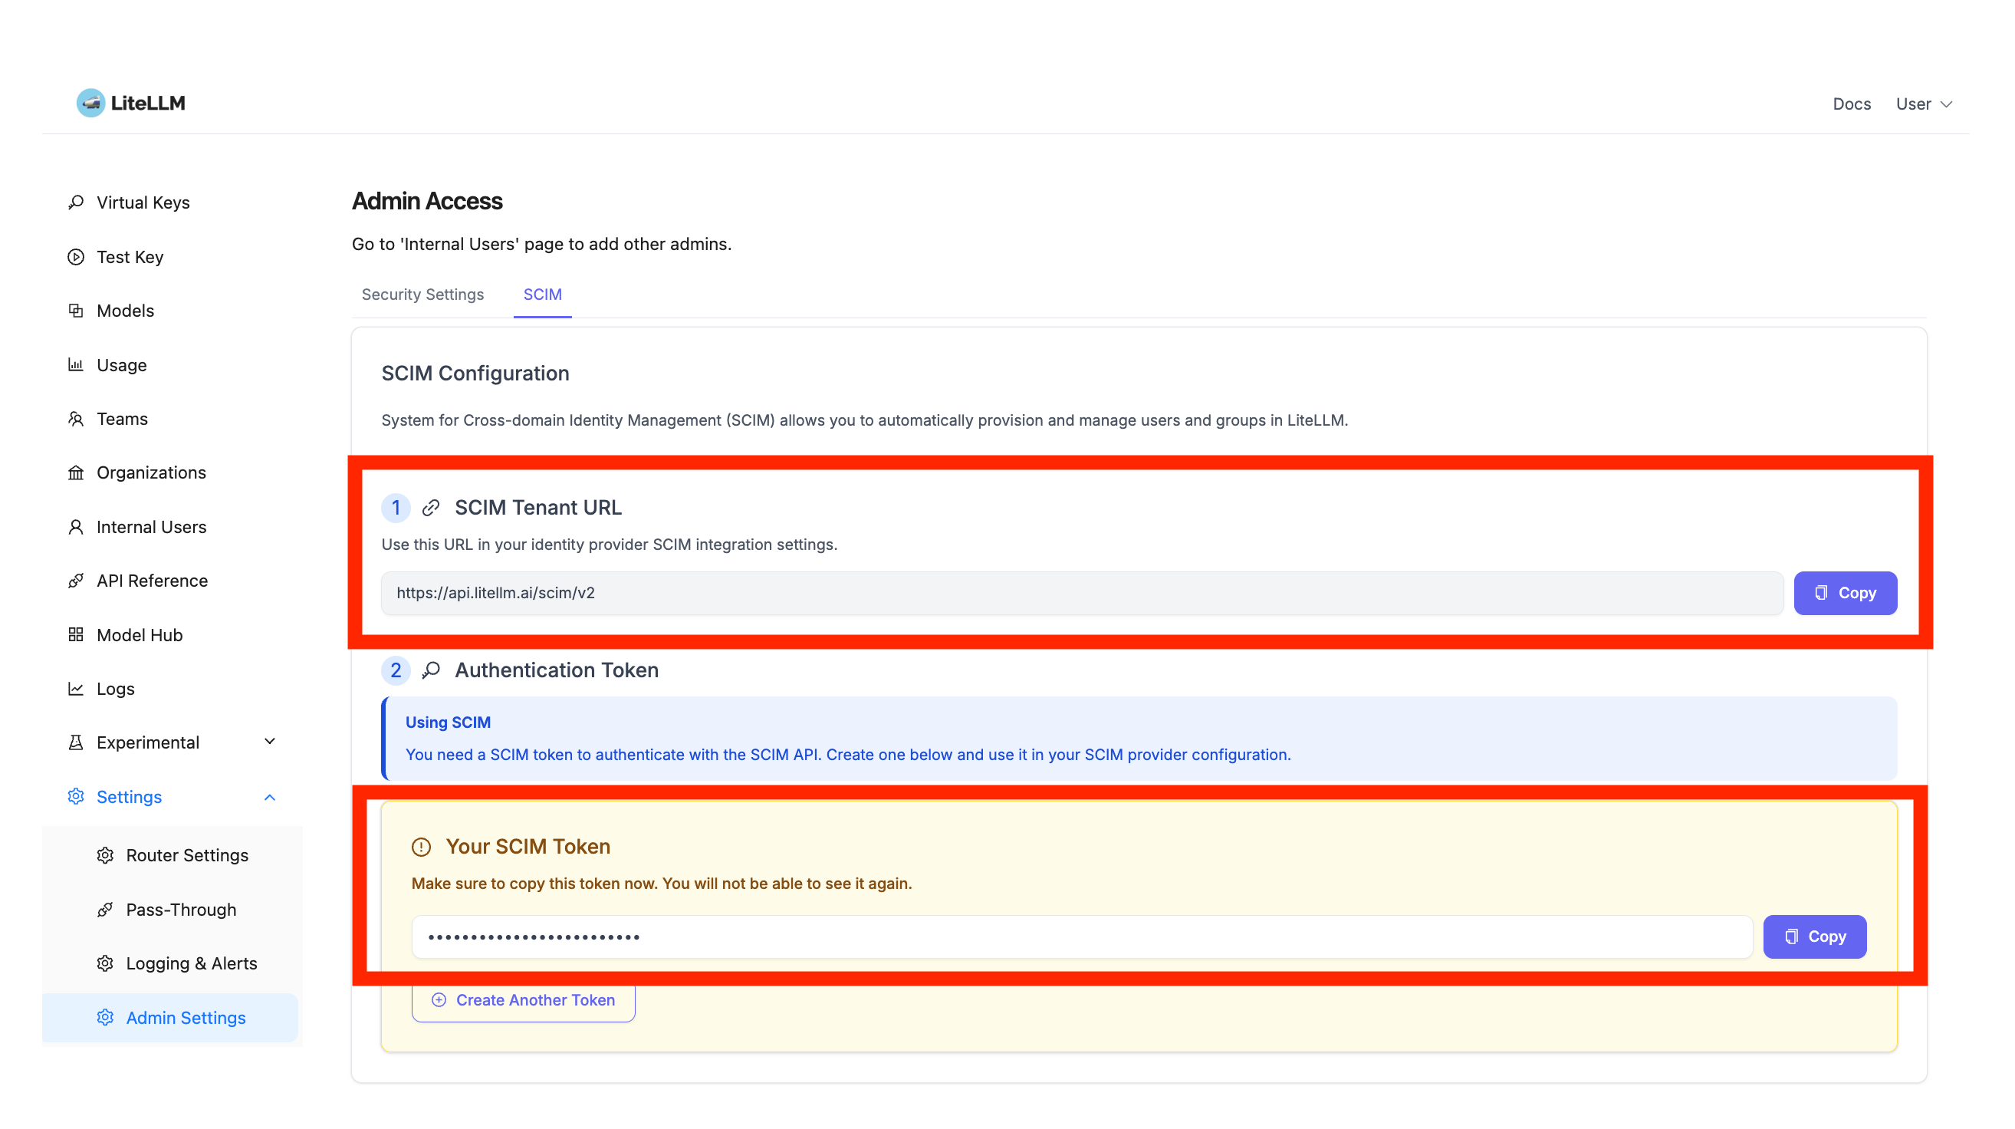Click the masked SCIM token field

point(1081,936)
